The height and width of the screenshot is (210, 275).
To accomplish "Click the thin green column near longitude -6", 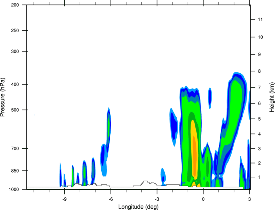I will (109, 128).
